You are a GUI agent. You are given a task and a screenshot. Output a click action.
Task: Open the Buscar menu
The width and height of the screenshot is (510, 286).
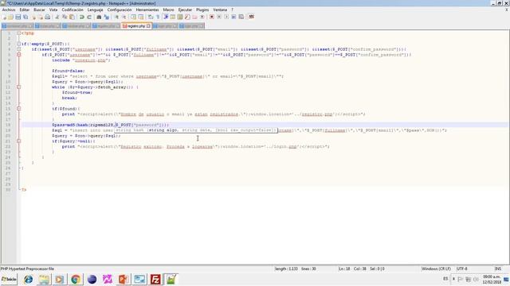(39, 10)
